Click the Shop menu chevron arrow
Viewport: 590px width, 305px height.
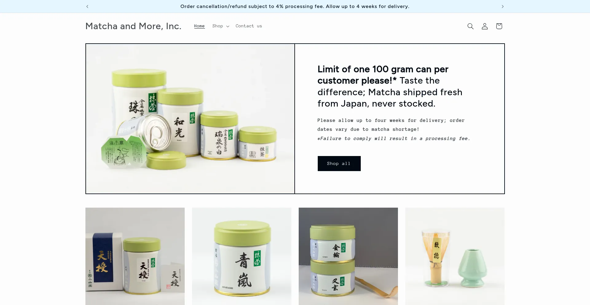[228, 26]
